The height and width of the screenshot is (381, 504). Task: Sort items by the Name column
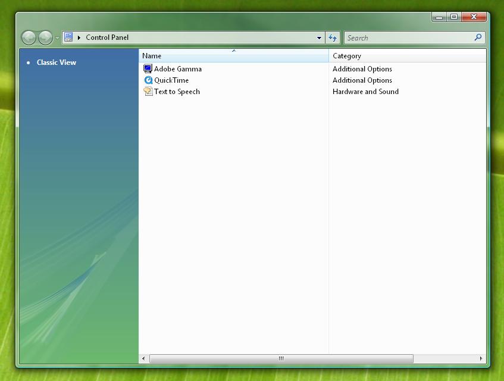(x=151, y=55)
